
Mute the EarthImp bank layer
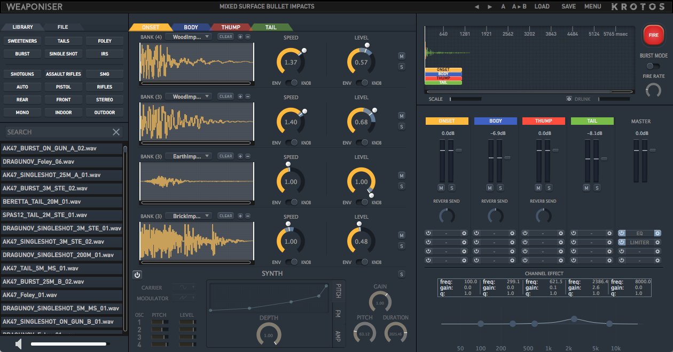pos(402,175)
